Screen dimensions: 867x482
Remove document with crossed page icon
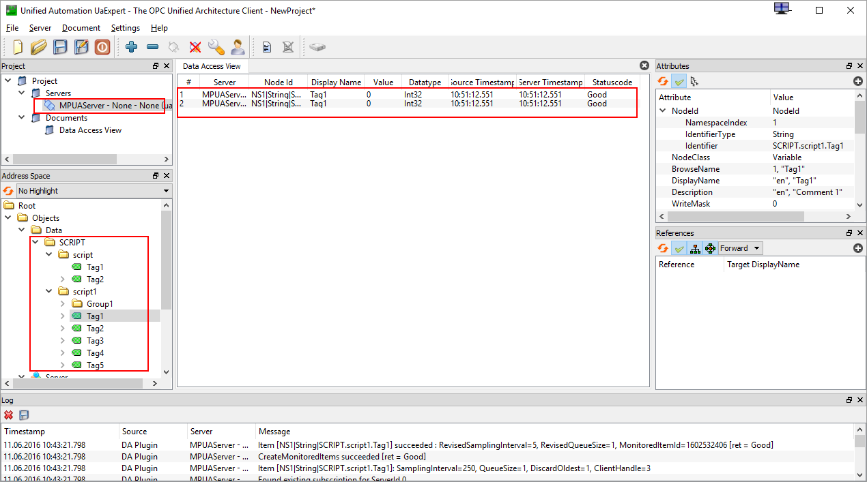pyautogui.click(x=288, y=47)
